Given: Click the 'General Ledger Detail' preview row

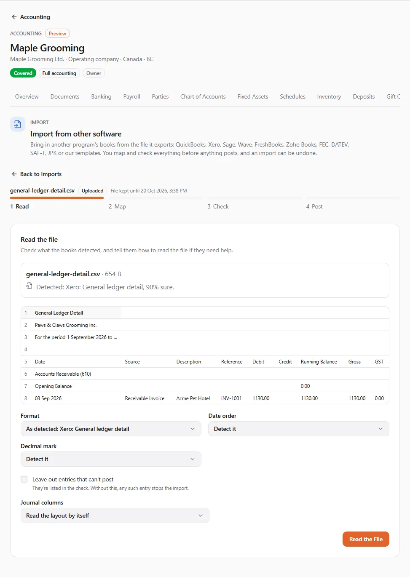Looking at the screenshot, I should click(x=205, y=313).
